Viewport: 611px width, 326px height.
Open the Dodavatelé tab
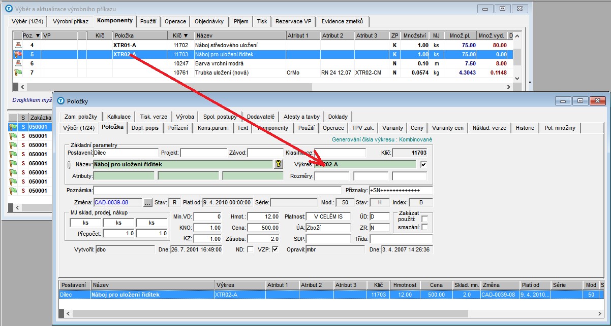click(260, 116)
